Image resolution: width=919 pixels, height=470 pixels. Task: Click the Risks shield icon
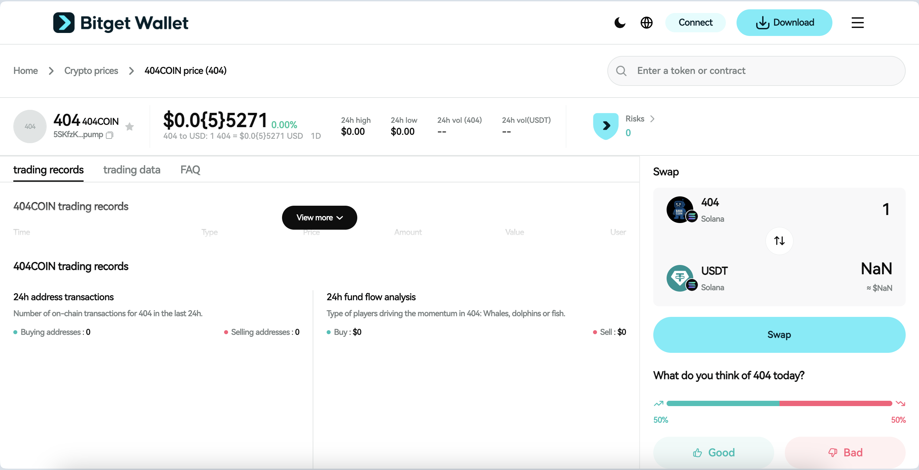point(605,125)
